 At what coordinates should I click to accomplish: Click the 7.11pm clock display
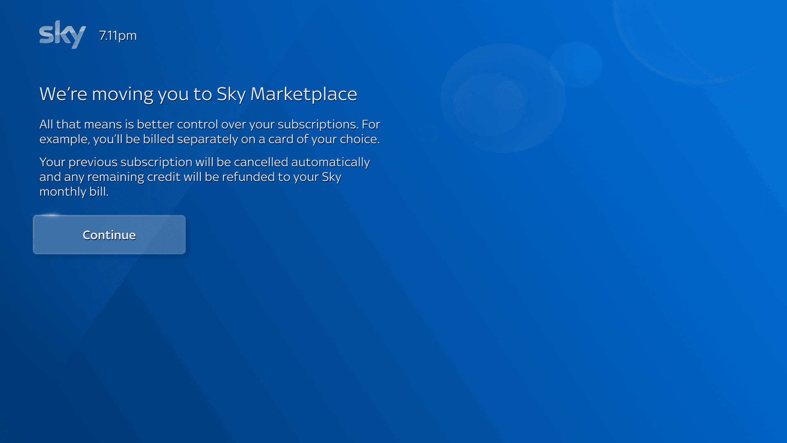coord(118,36)
